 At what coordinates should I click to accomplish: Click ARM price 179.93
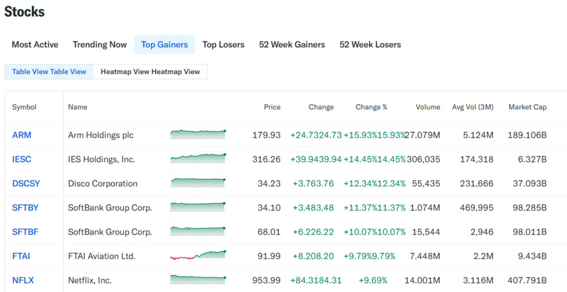coord(266,135)
